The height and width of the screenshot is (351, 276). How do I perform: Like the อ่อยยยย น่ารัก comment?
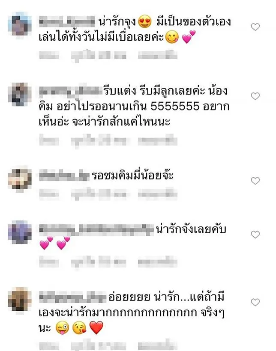click(255, 303)
